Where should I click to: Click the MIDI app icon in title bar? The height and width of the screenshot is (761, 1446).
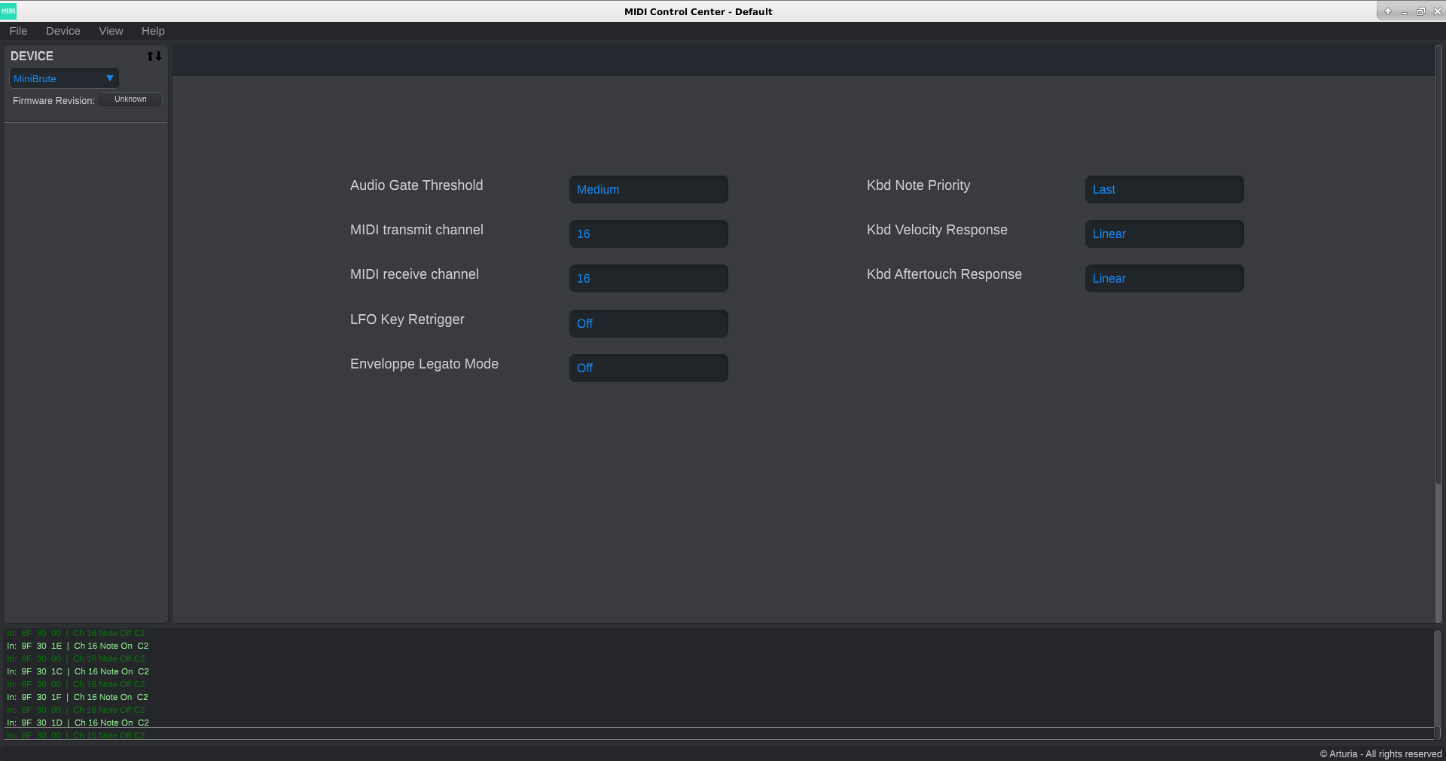[x=8, y=11]
